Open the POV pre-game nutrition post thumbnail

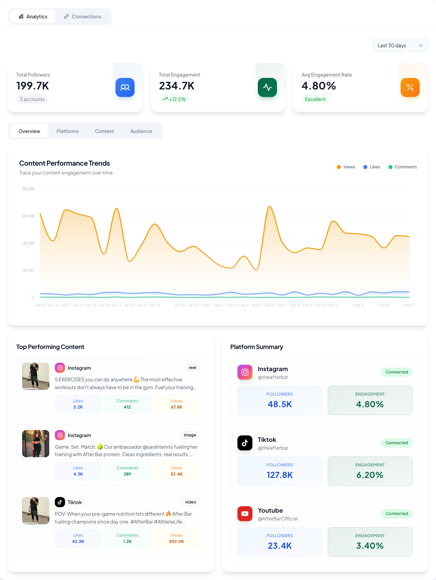pyautogui.click(x=36, y=511)
